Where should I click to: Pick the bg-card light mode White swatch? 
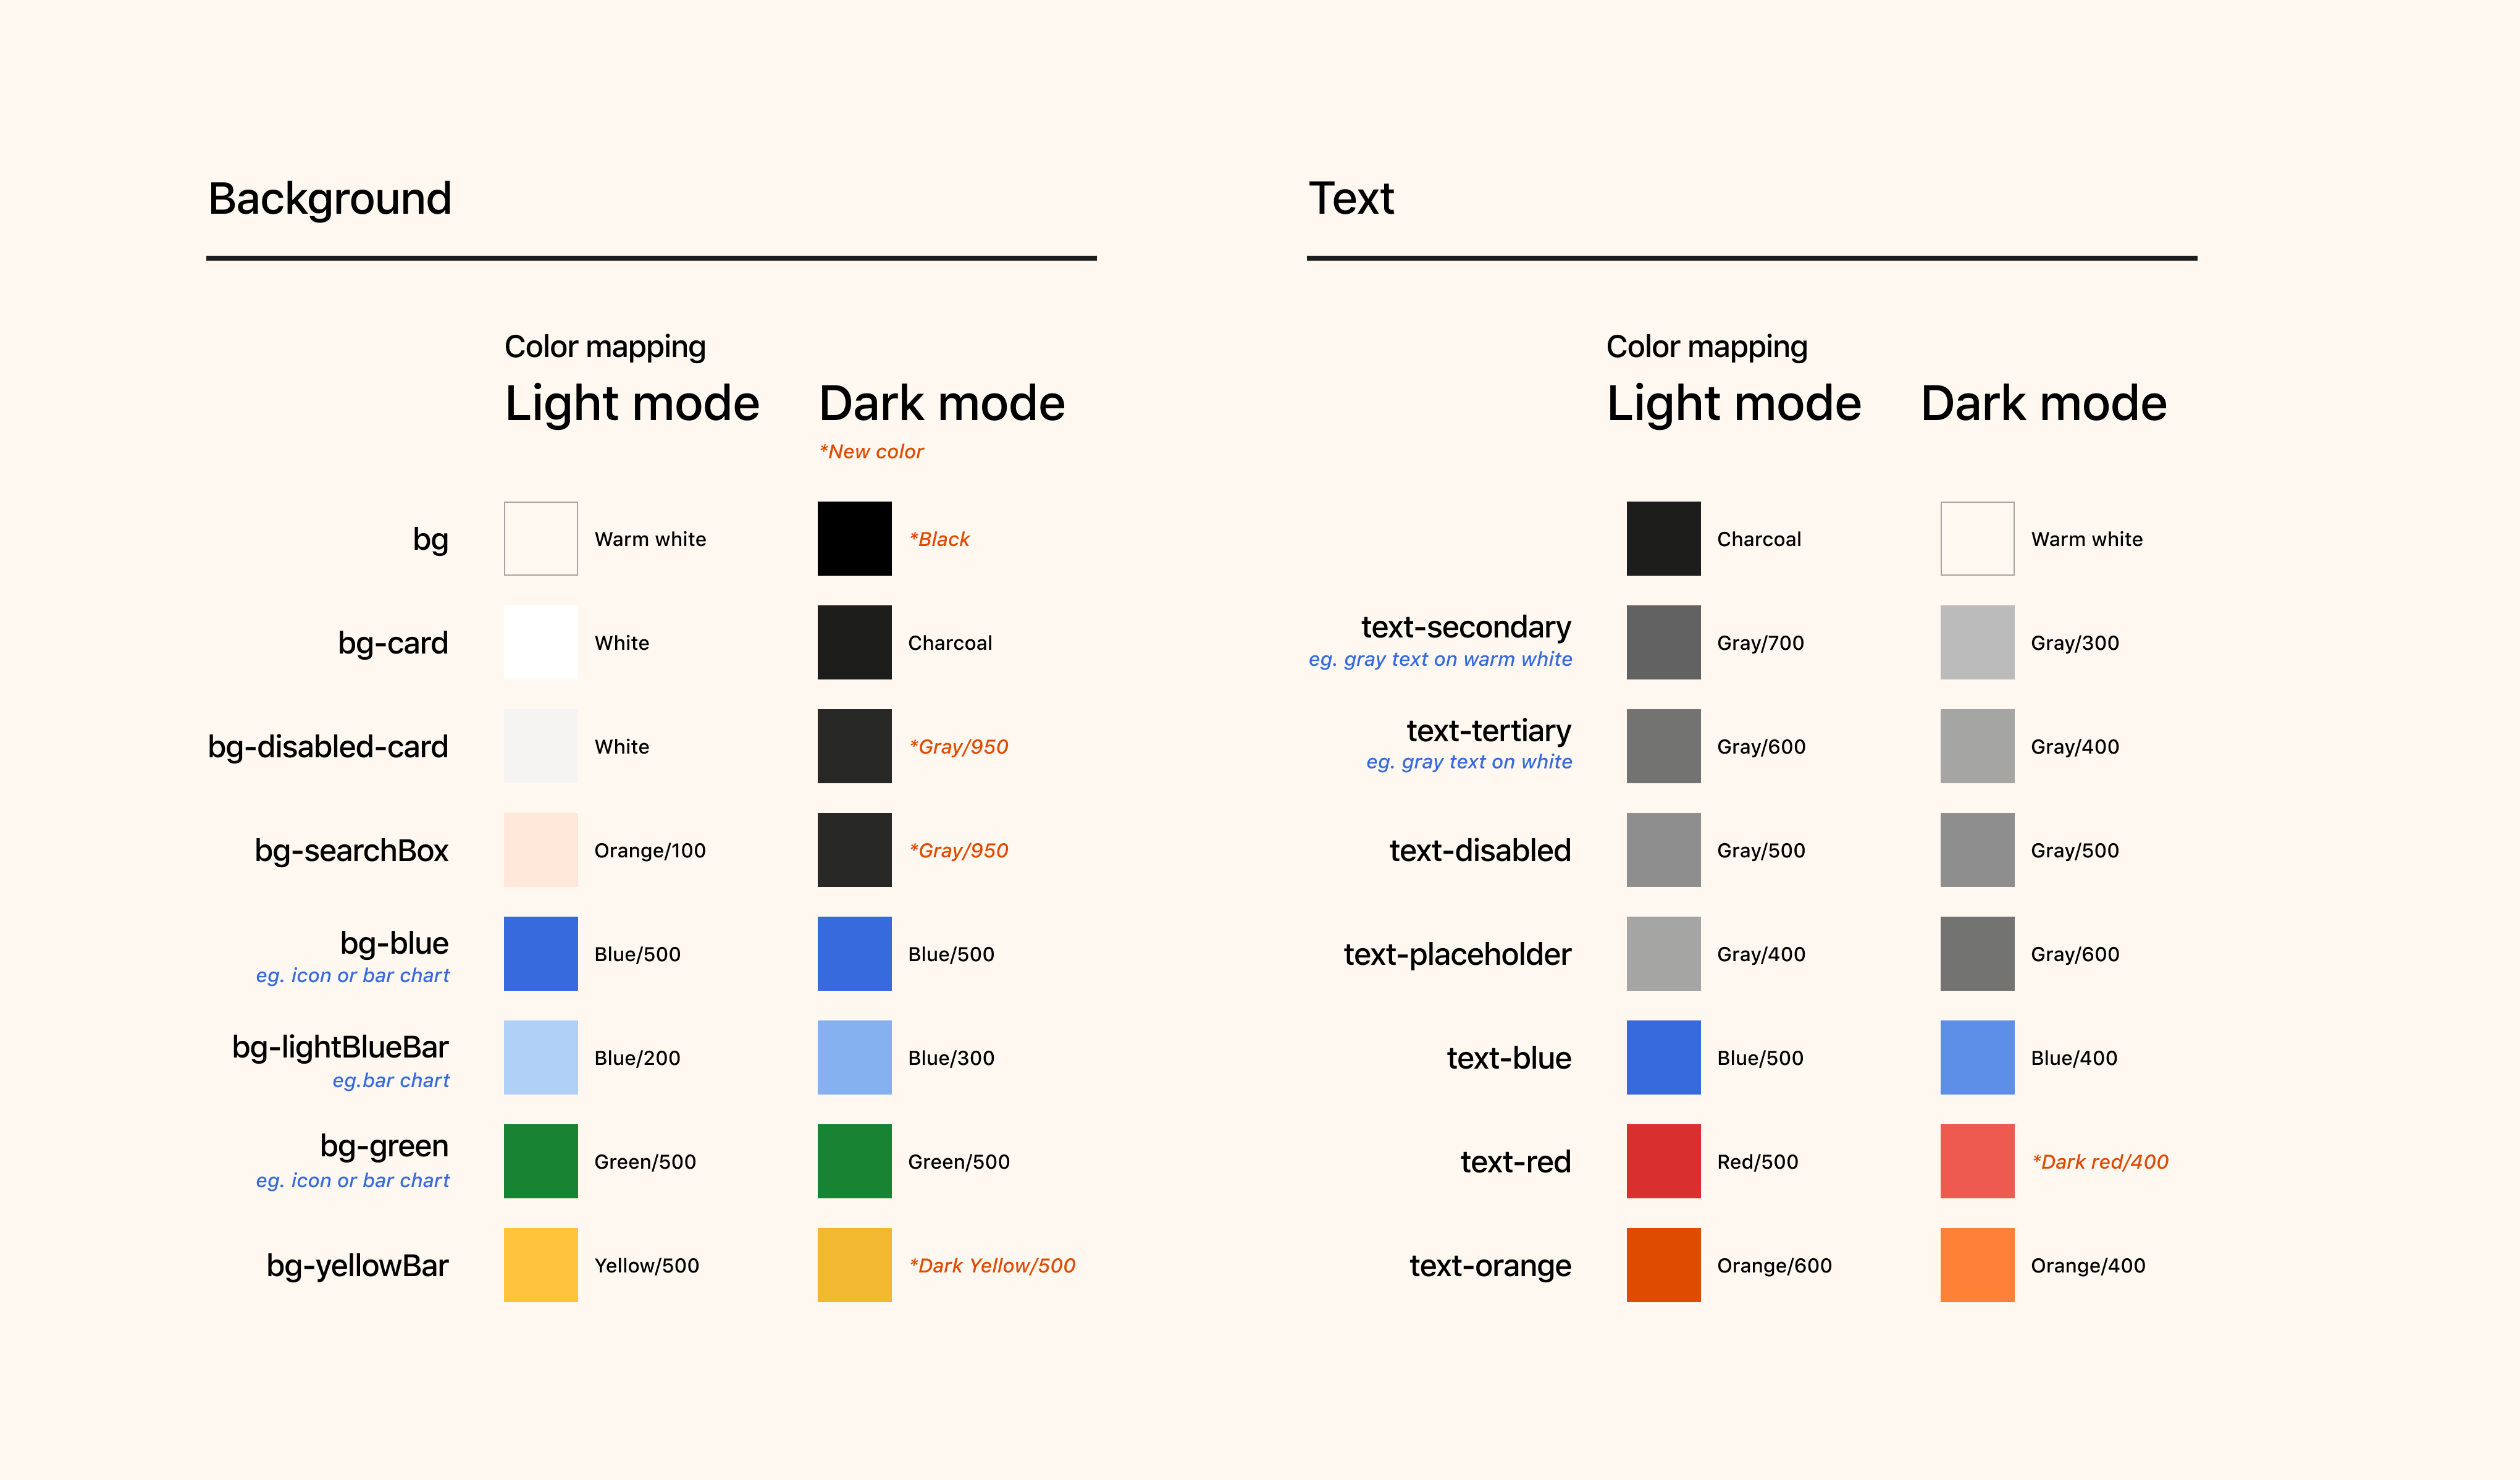tap(540, 642)
